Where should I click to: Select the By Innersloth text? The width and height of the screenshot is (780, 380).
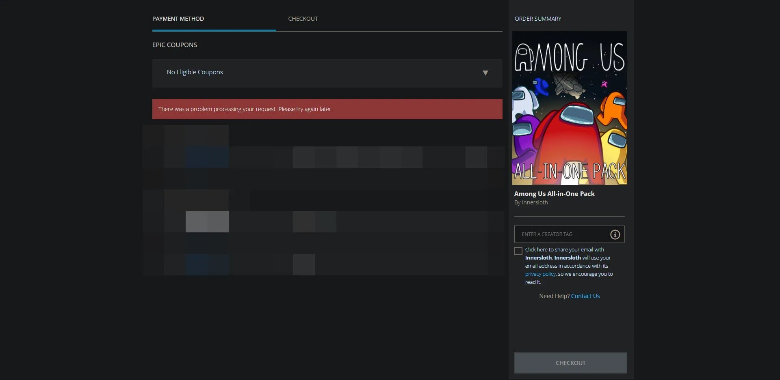tap(531, 202)
